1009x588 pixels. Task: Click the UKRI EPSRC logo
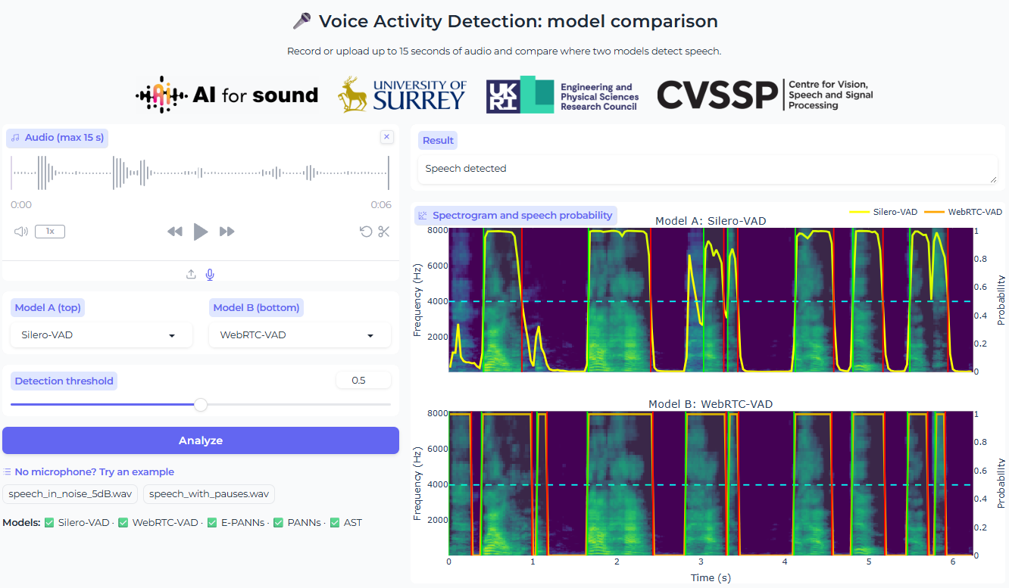click(x=562, y=95)
